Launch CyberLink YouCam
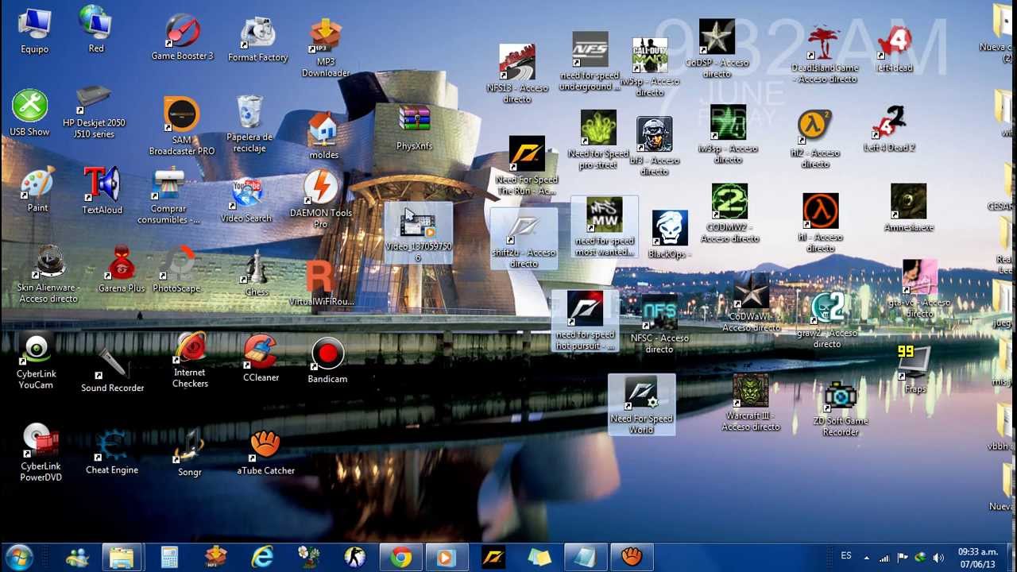Screen dimensions: 1017x572 click(x=36, y=362)
